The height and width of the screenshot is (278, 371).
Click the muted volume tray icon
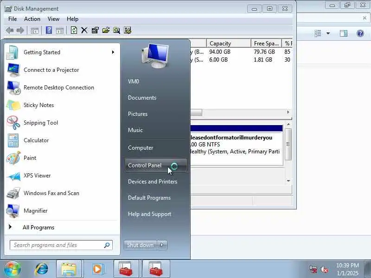(324, 270)
